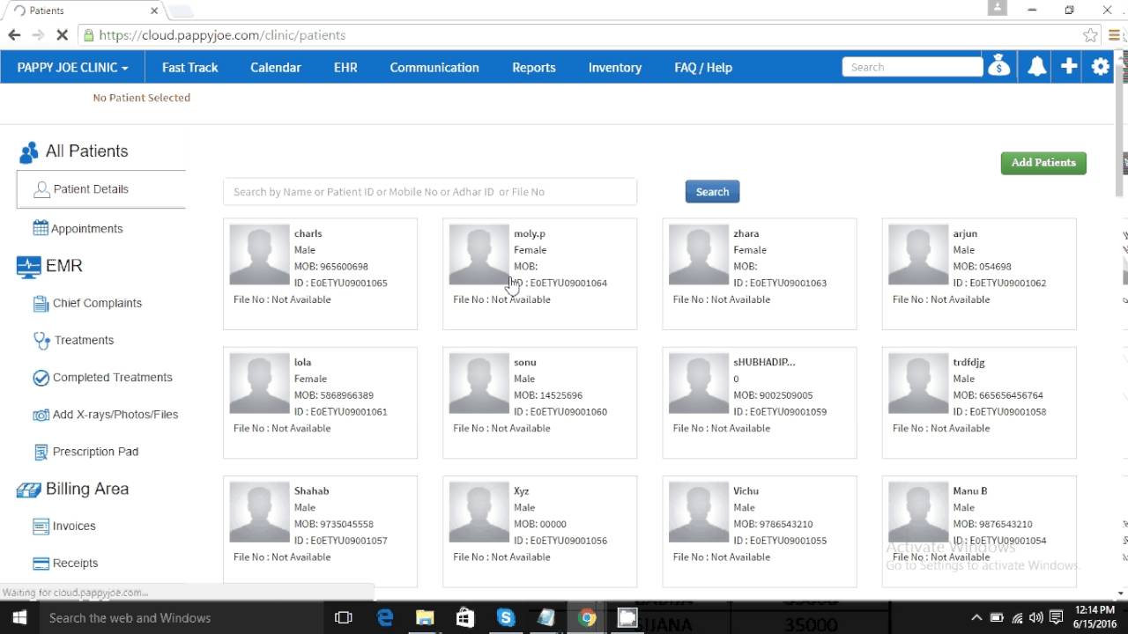Bookmark this page with star icon
The image size is (1128, 634).
(x=1090, y=35)
